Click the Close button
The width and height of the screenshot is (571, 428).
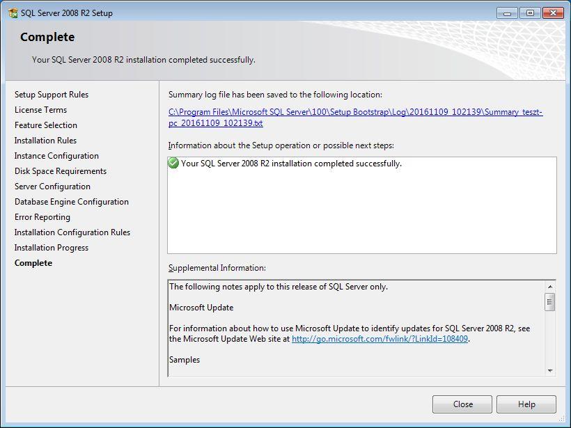[x=462, y=404]
